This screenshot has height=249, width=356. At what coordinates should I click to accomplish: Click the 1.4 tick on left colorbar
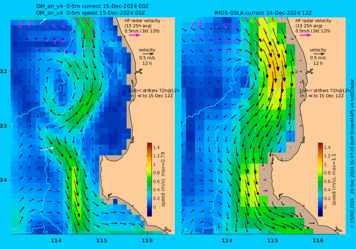[156, 148]
